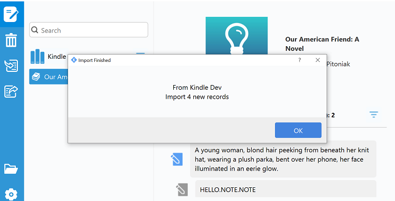Select the 'A young woman, blond hair' highlight
Image resolution: width=395 pixels, height=201 pixels.
[283, 159]
